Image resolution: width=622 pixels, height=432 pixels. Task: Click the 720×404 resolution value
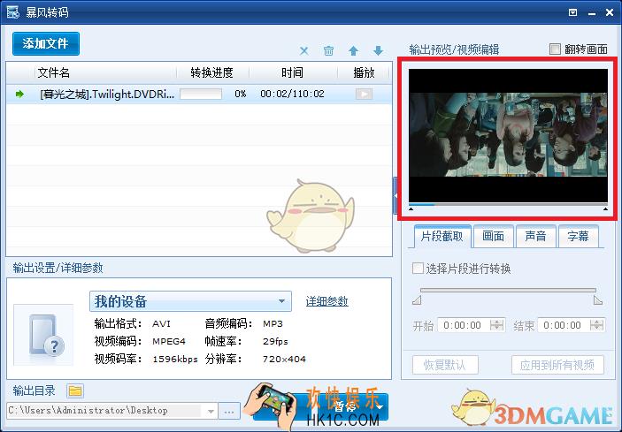coord(284,360)
